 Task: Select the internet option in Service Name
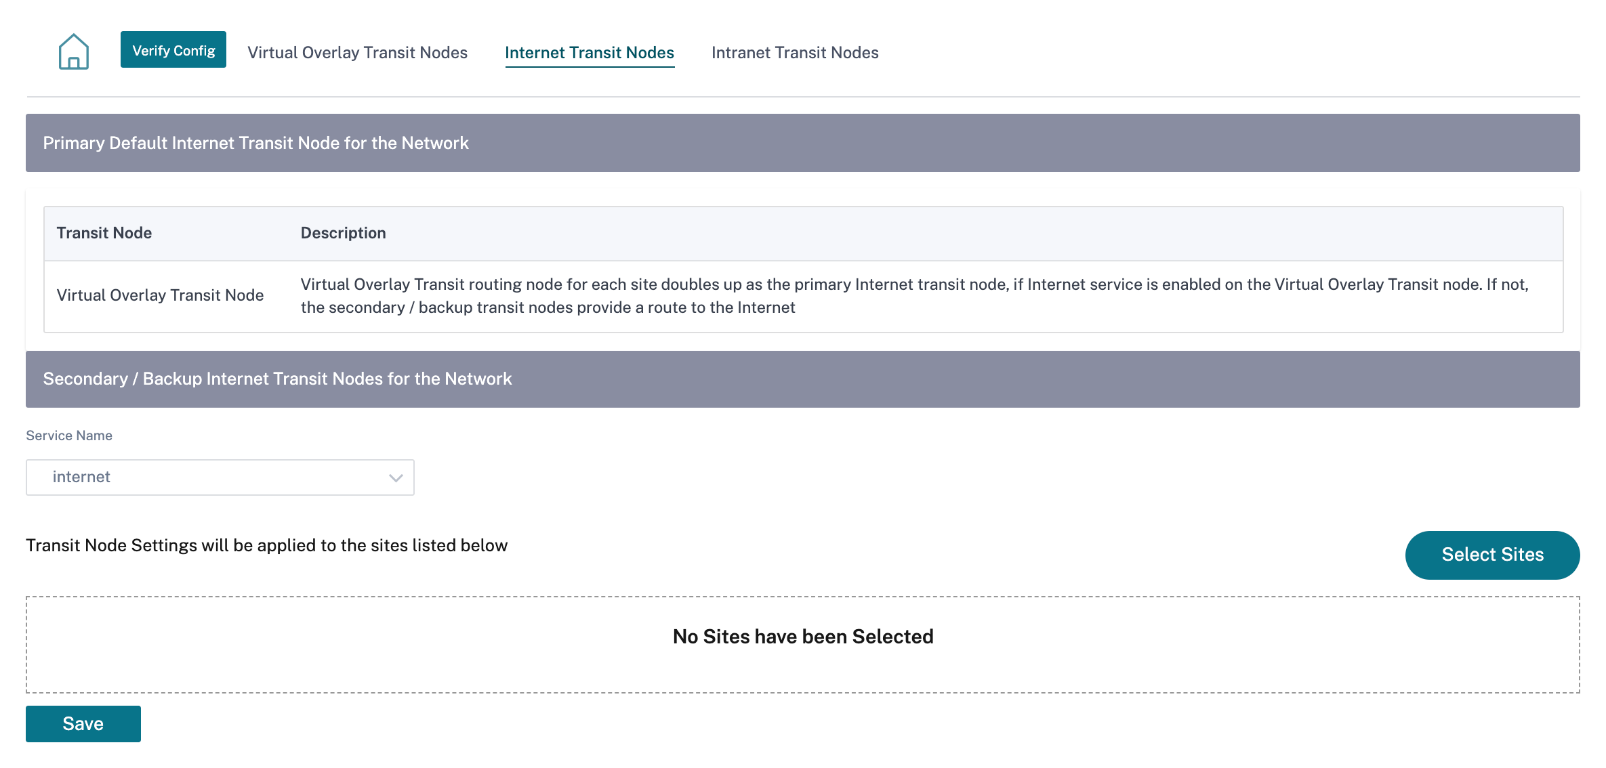click(219, 476)
